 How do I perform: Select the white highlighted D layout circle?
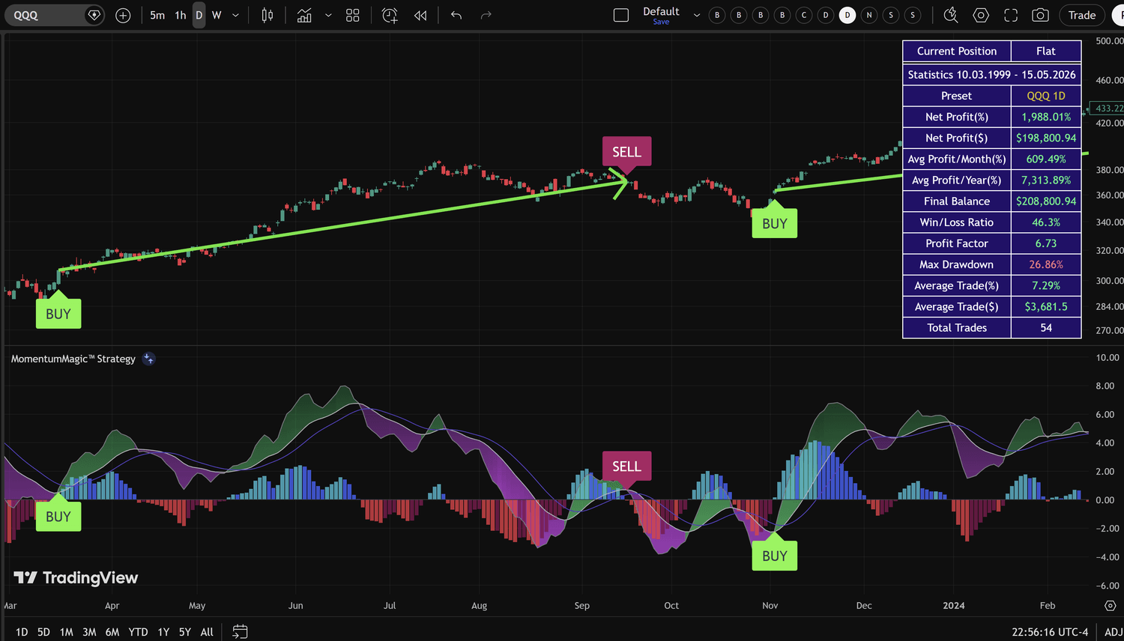click(x=847, y=15)
